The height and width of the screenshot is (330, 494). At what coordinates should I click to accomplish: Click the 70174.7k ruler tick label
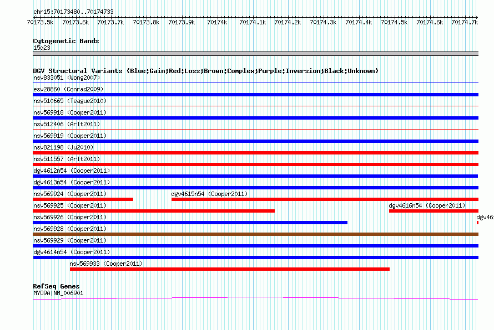coord(465,22)
